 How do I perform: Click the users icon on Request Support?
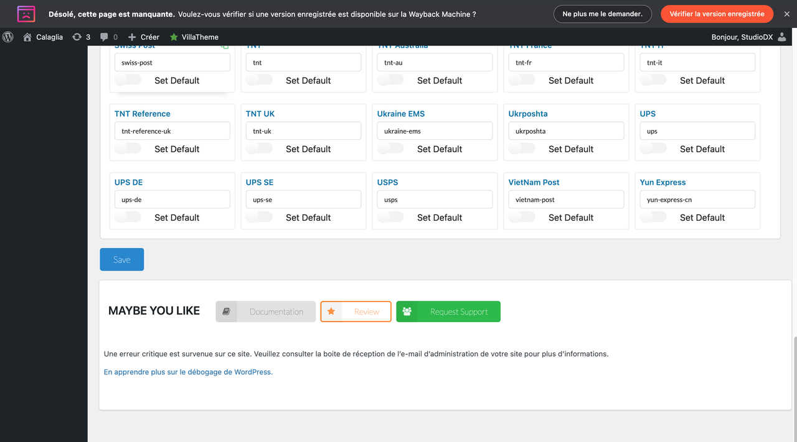coord(407,311)
